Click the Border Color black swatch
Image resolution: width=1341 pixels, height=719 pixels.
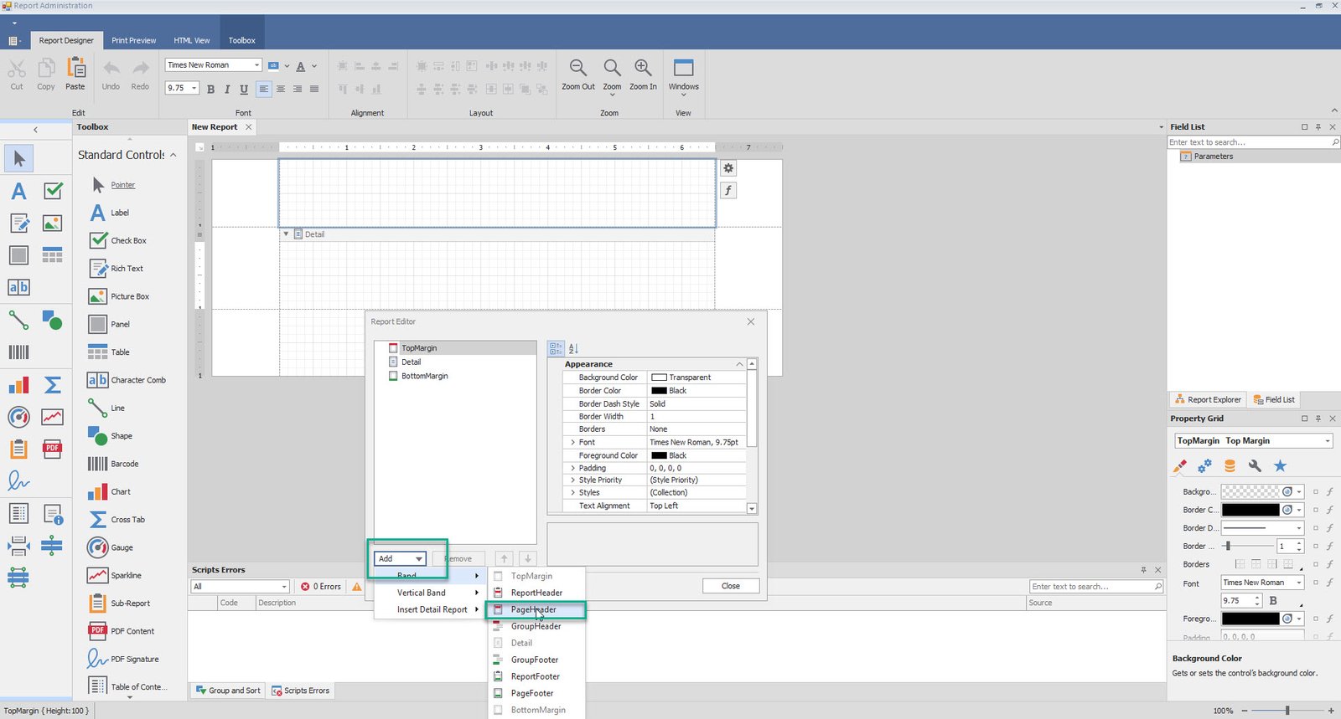pyautogui.click(x=659, y=391)
